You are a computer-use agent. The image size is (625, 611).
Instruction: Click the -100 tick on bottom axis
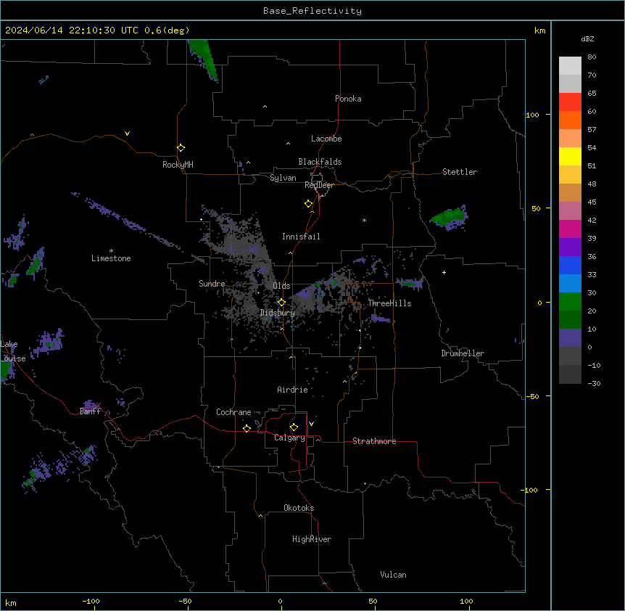(x=91, y=601)
